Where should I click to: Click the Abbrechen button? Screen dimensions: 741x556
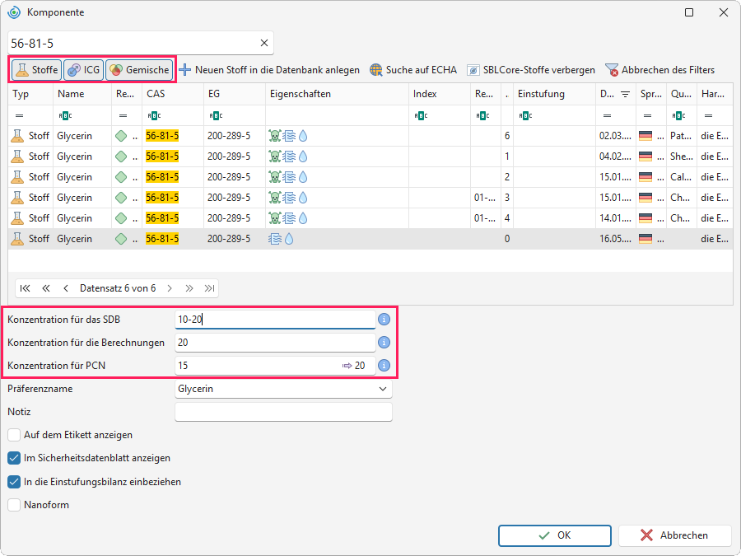[675, 535]
